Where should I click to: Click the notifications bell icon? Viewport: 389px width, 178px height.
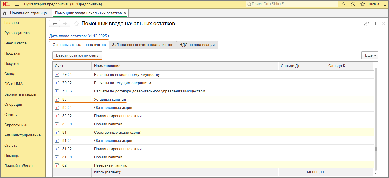tap(343, 4)
